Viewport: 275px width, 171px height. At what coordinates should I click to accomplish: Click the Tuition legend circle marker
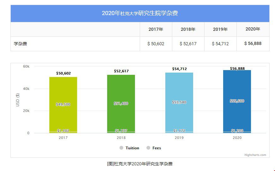(x=121, y=148)
